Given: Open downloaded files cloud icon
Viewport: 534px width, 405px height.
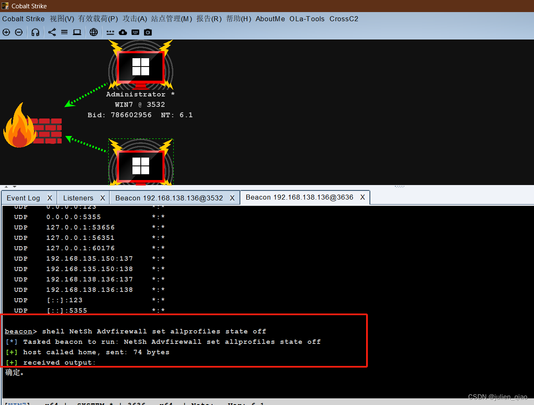Looking at the screenshot, I should pos(123,32).
